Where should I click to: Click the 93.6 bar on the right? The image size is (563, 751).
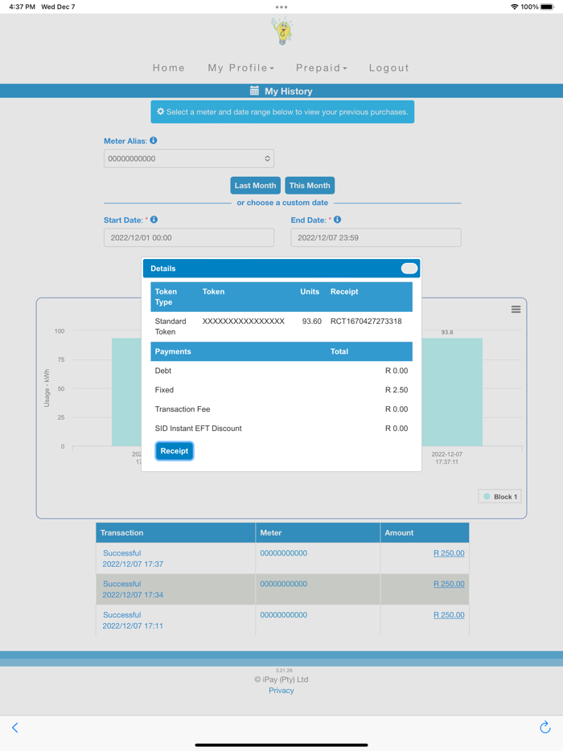tap(452, 392)
